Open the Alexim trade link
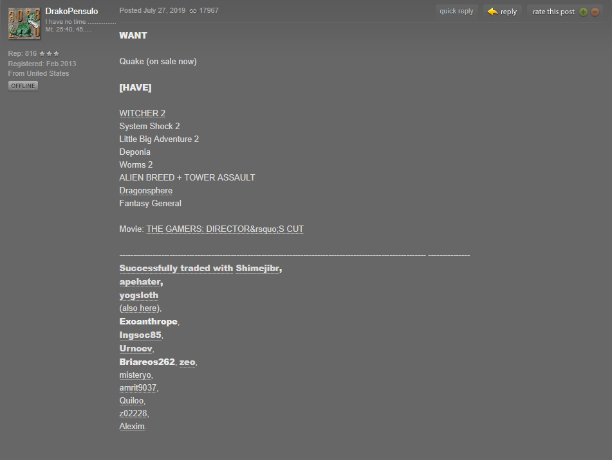This screenshot has height=460, width=612. click(x=132, y=427)
